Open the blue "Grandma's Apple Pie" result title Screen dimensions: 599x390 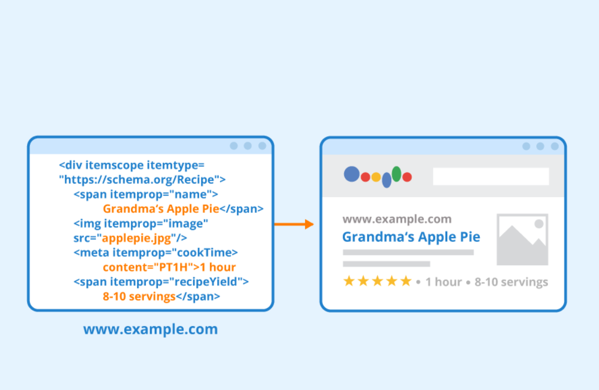click(x=411, y=237)
